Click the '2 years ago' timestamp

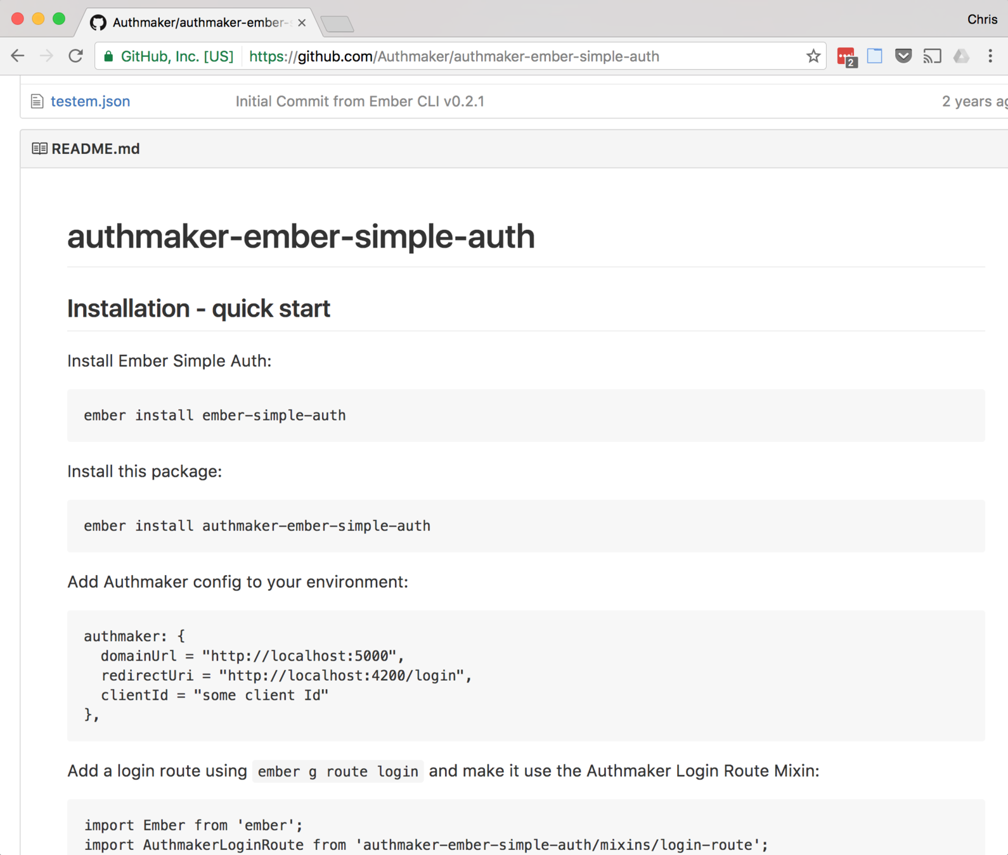click(974, 101)
